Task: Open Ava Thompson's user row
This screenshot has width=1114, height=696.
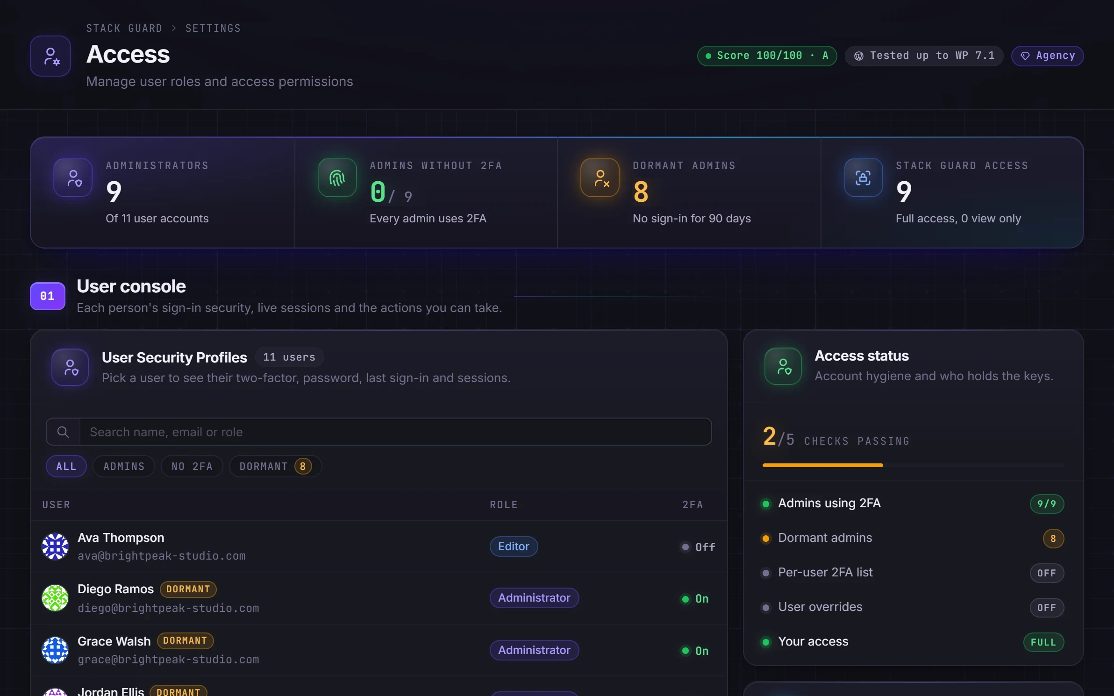Action: click(379, 547)
